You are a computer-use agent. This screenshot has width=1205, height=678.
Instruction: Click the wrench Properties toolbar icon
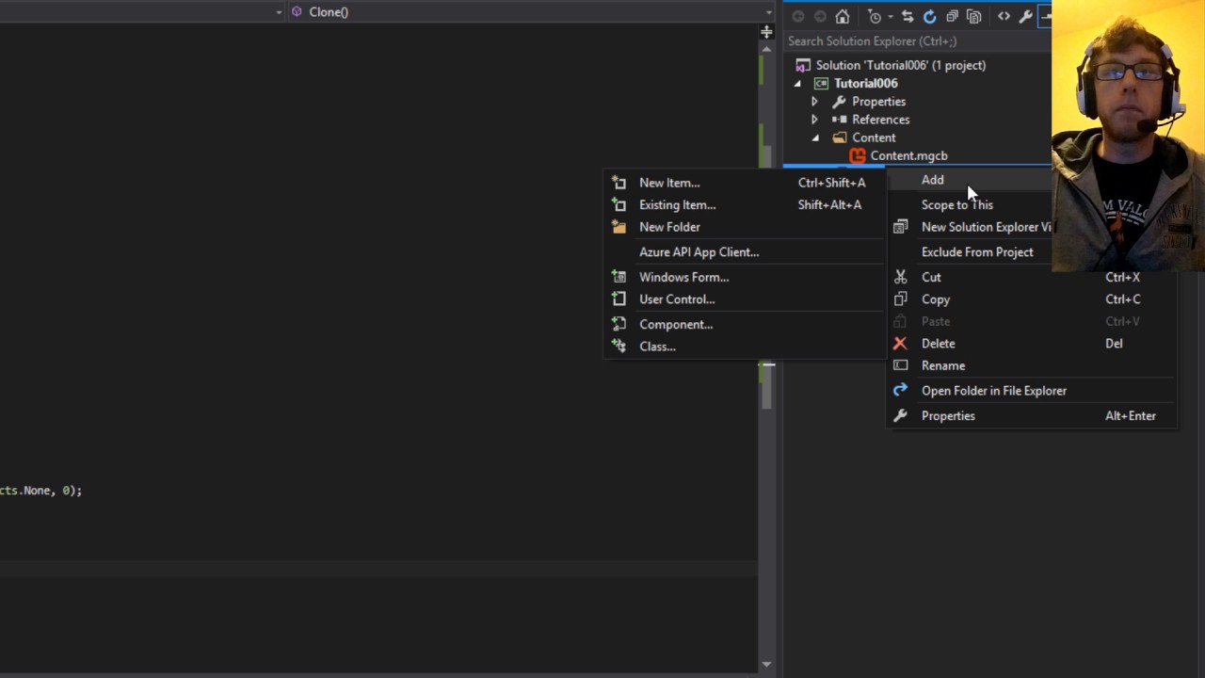coord(1025,16)
